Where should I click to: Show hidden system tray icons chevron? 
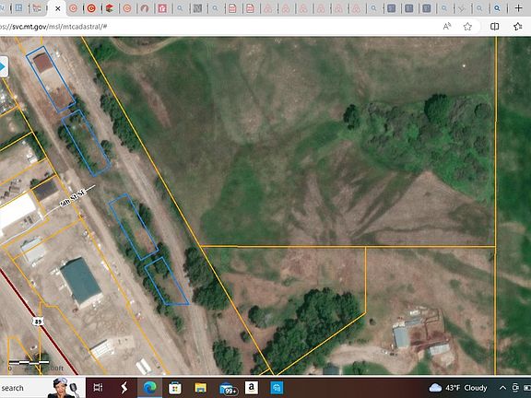pos(503,388)
